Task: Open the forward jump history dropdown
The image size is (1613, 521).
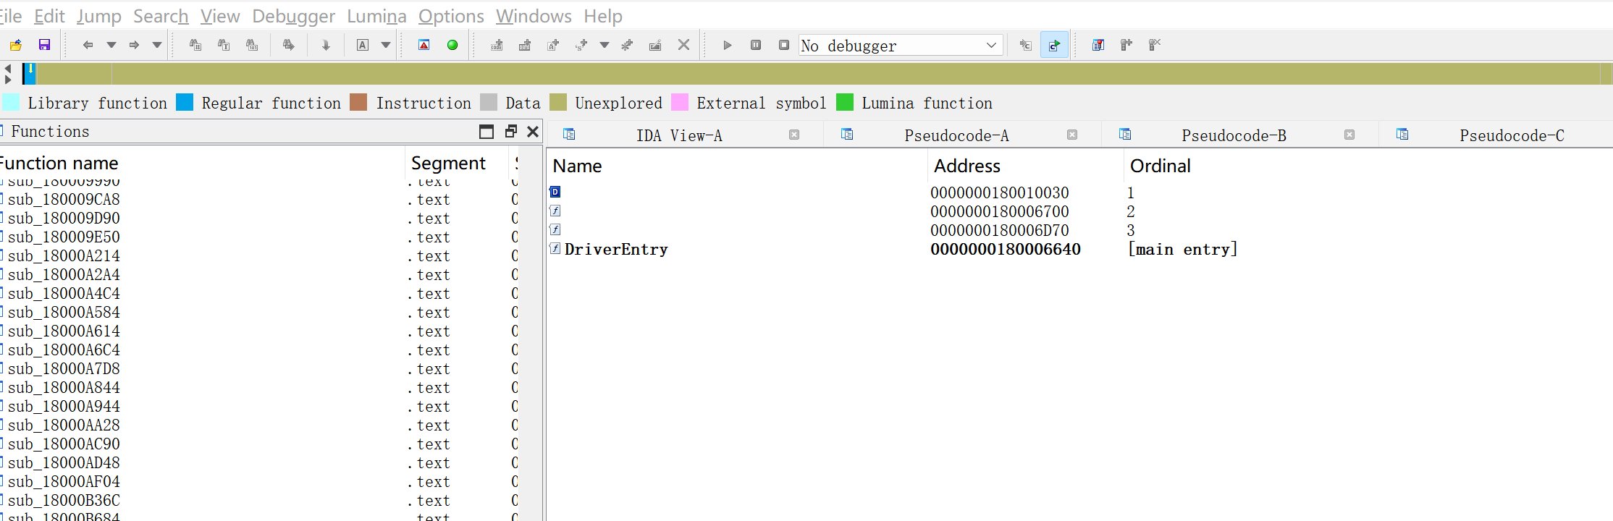Action: point(157,45)
